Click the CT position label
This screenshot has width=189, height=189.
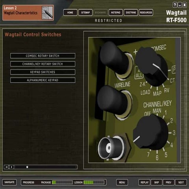(172, 81)
